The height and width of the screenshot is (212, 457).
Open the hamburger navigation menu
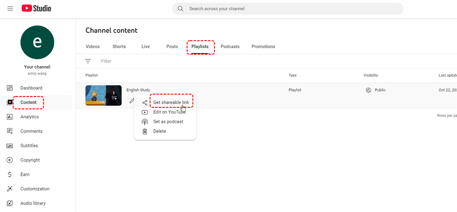[x=10, y=8]
